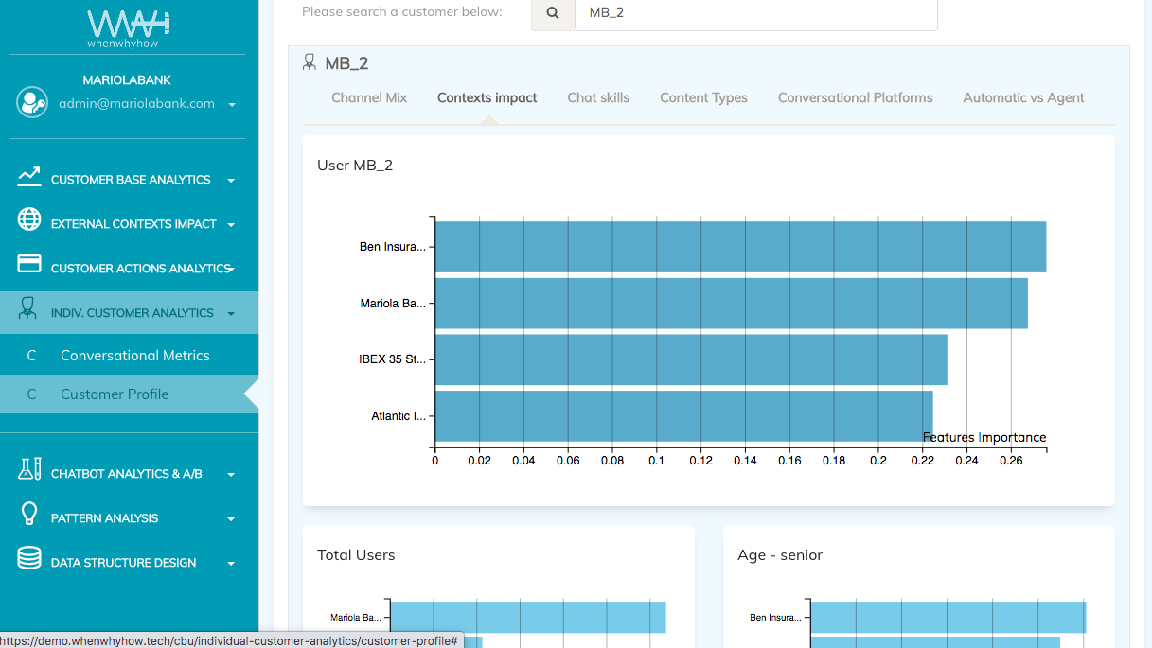
Task: Click the person icon beside MB_2 heading
Action: 310,62
